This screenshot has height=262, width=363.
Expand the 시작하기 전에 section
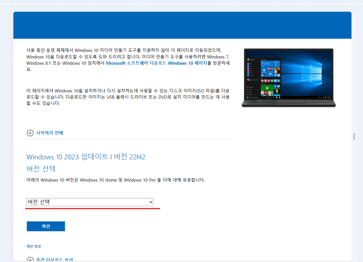coord(49,133)
